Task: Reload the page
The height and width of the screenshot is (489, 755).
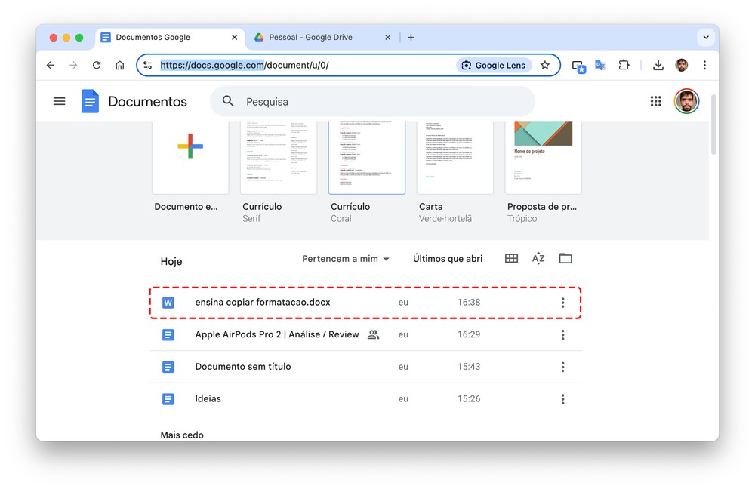Action: [x=97, y=65]
